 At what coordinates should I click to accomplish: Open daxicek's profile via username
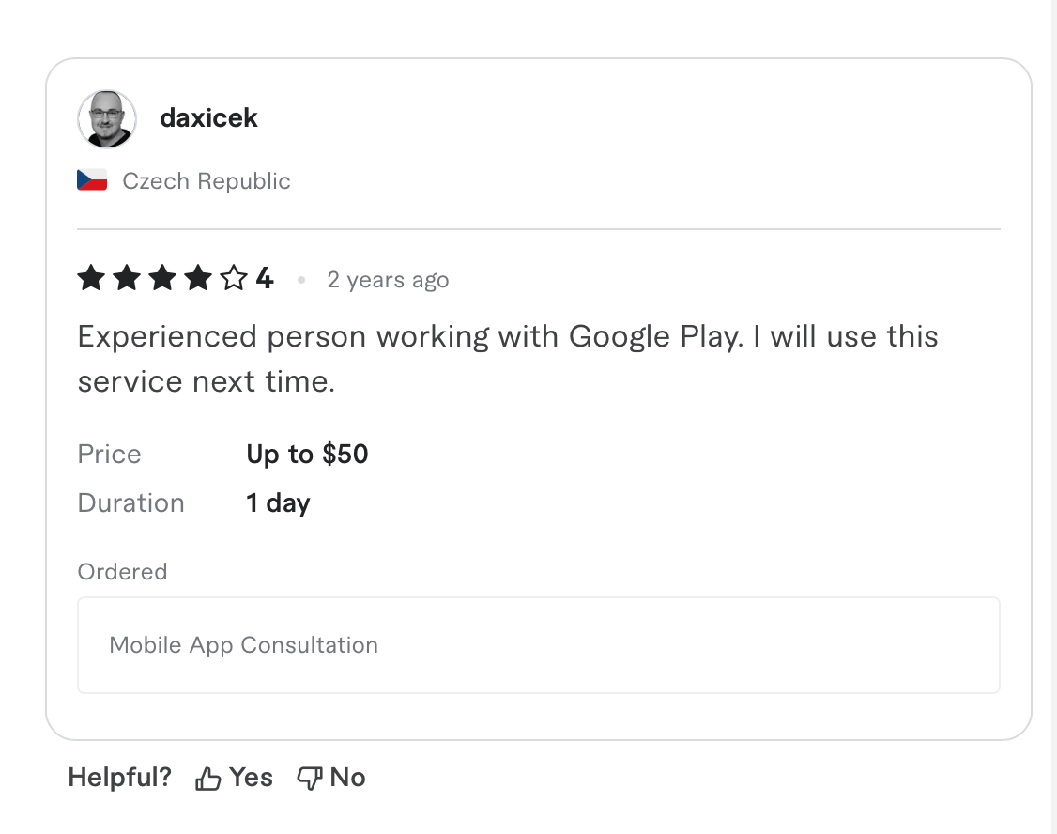(208, 117)
